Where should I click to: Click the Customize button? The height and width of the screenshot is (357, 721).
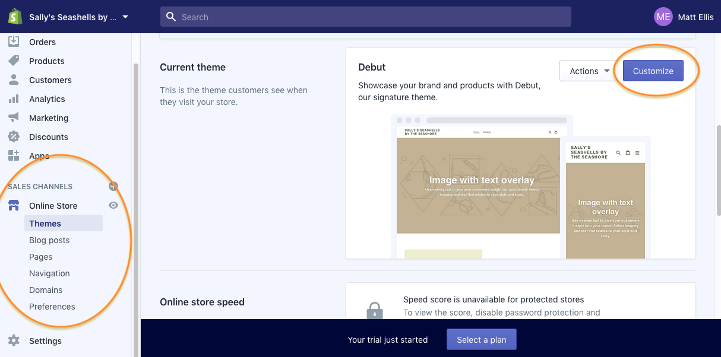(x=653, y=71)
